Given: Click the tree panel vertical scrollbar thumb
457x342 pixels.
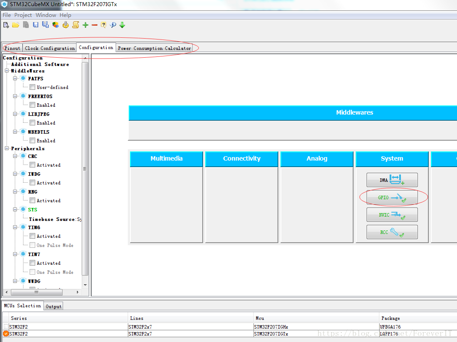Looking at the screenshot, I should pyautogui.click(x=85, y=169).
